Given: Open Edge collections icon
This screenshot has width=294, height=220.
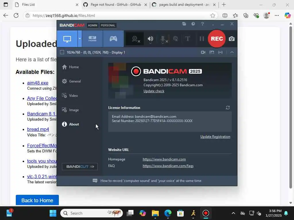Looking at the screenshot, I should tap(246, 15).
